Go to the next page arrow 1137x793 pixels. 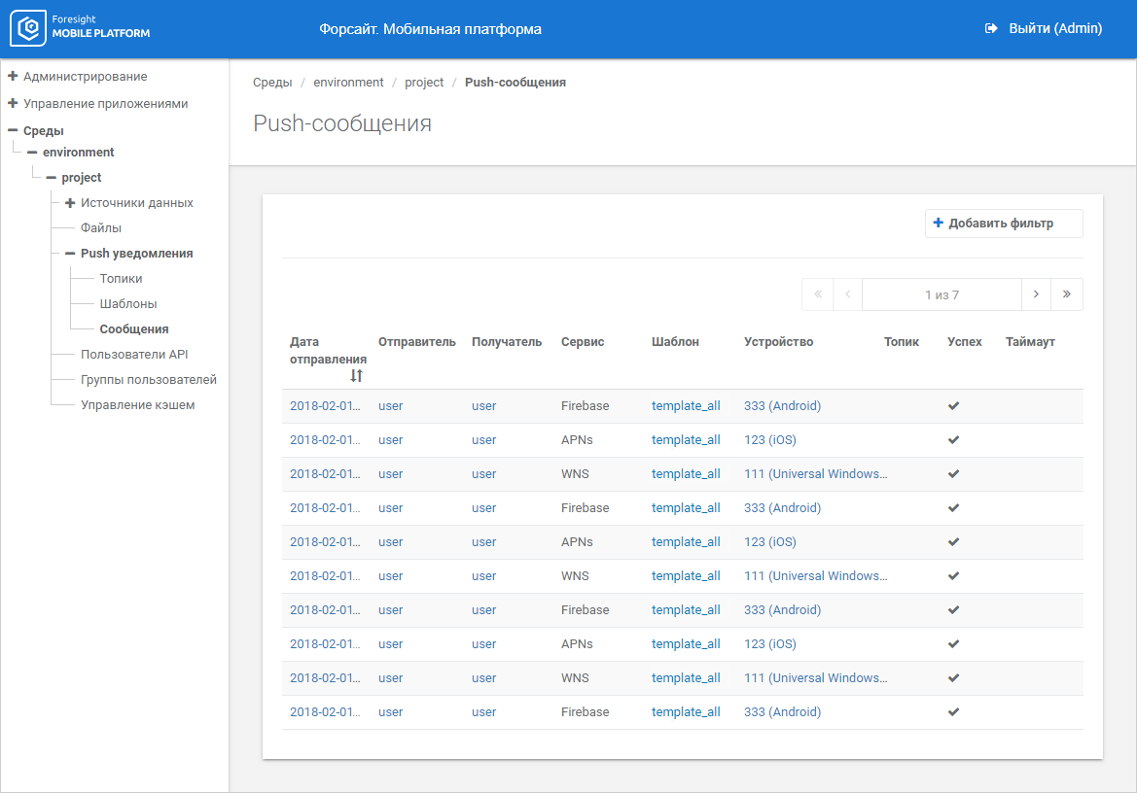(1036, 294)
